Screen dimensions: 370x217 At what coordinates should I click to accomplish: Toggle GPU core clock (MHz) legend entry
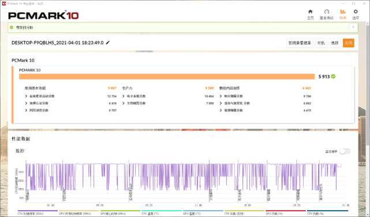tap(120, 212)
